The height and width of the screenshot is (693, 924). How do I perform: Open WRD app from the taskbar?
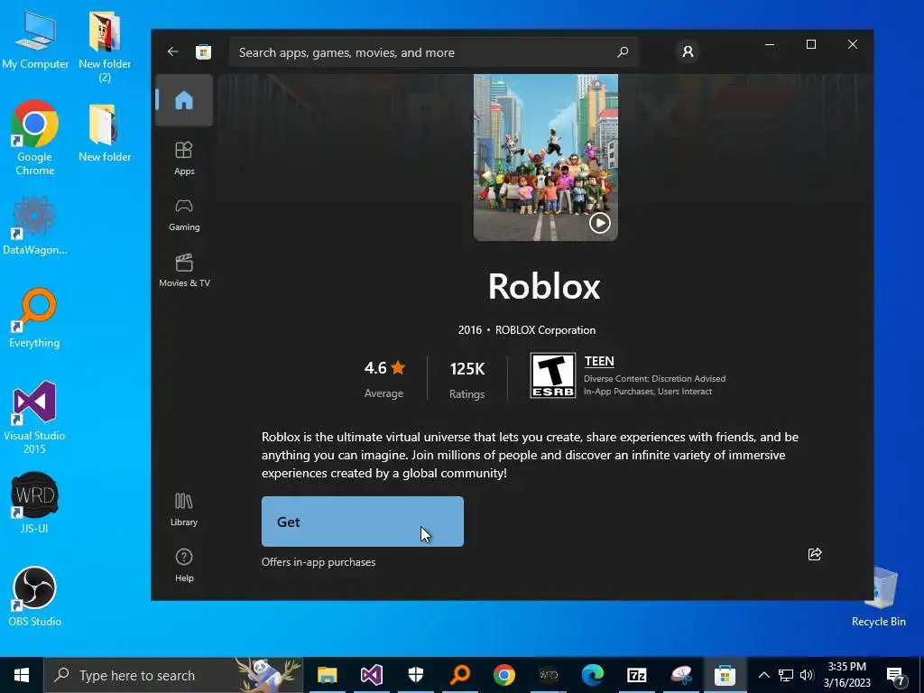549,675
